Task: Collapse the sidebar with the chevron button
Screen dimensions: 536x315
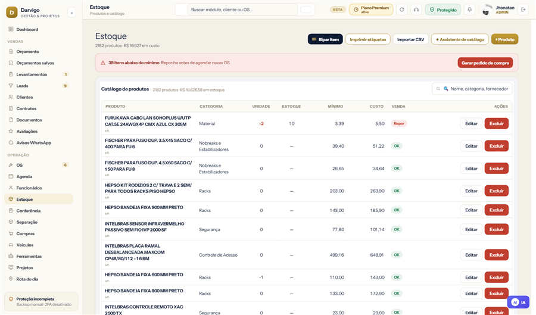Action: coord(72,13)
